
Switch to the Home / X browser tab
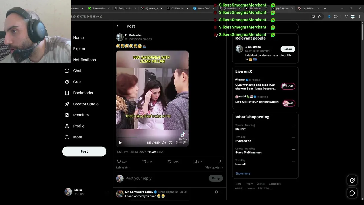pyautogui.click(x=151, y=9)
